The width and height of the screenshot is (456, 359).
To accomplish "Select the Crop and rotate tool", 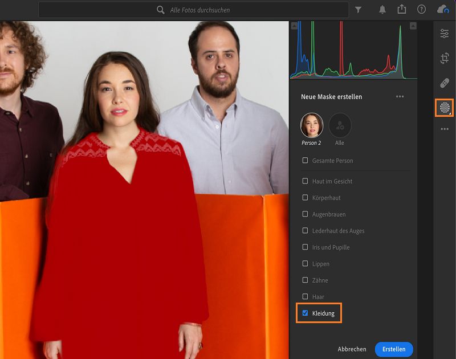I will point(445,59).
